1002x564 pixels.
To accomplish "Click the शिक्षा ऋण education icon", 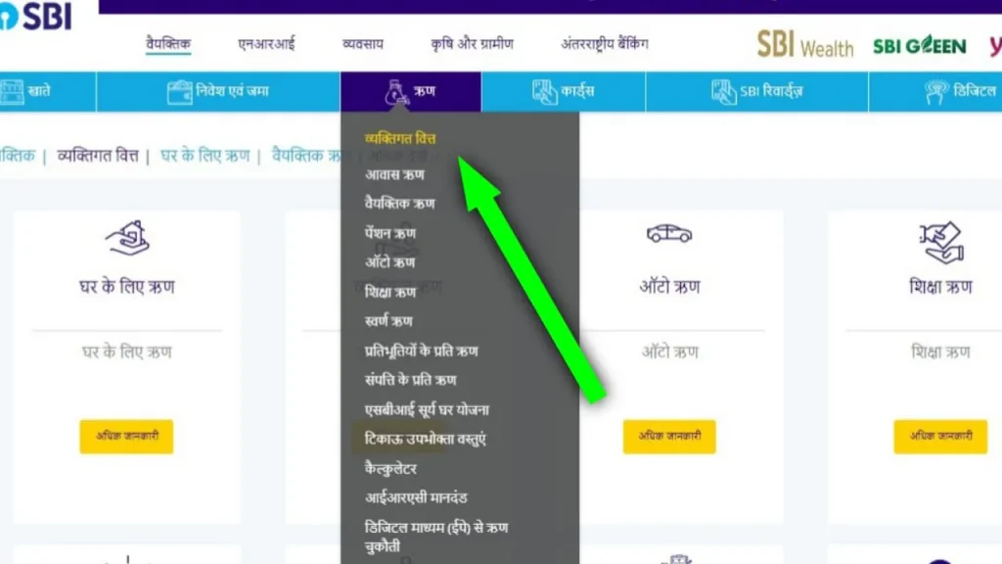I will tap(941, 243).
